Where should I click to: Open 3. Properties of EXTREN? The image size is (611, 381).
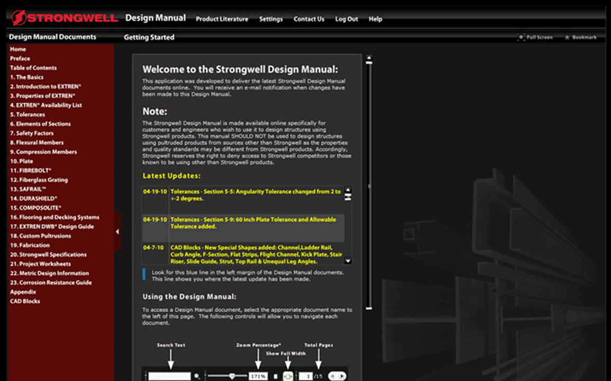[42, 96]
